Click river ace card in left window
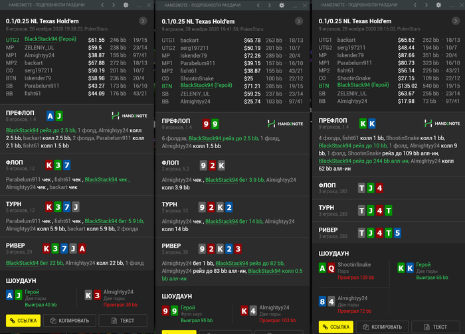Viewport: 465px width, 334px height. click(82, 248)
